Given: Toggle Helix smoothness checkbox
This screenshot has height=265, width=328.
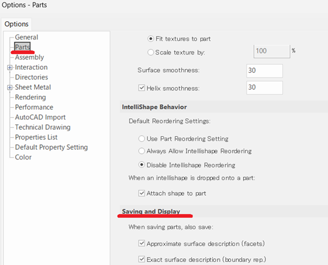Looking at the screenshot, I should 142,88.
